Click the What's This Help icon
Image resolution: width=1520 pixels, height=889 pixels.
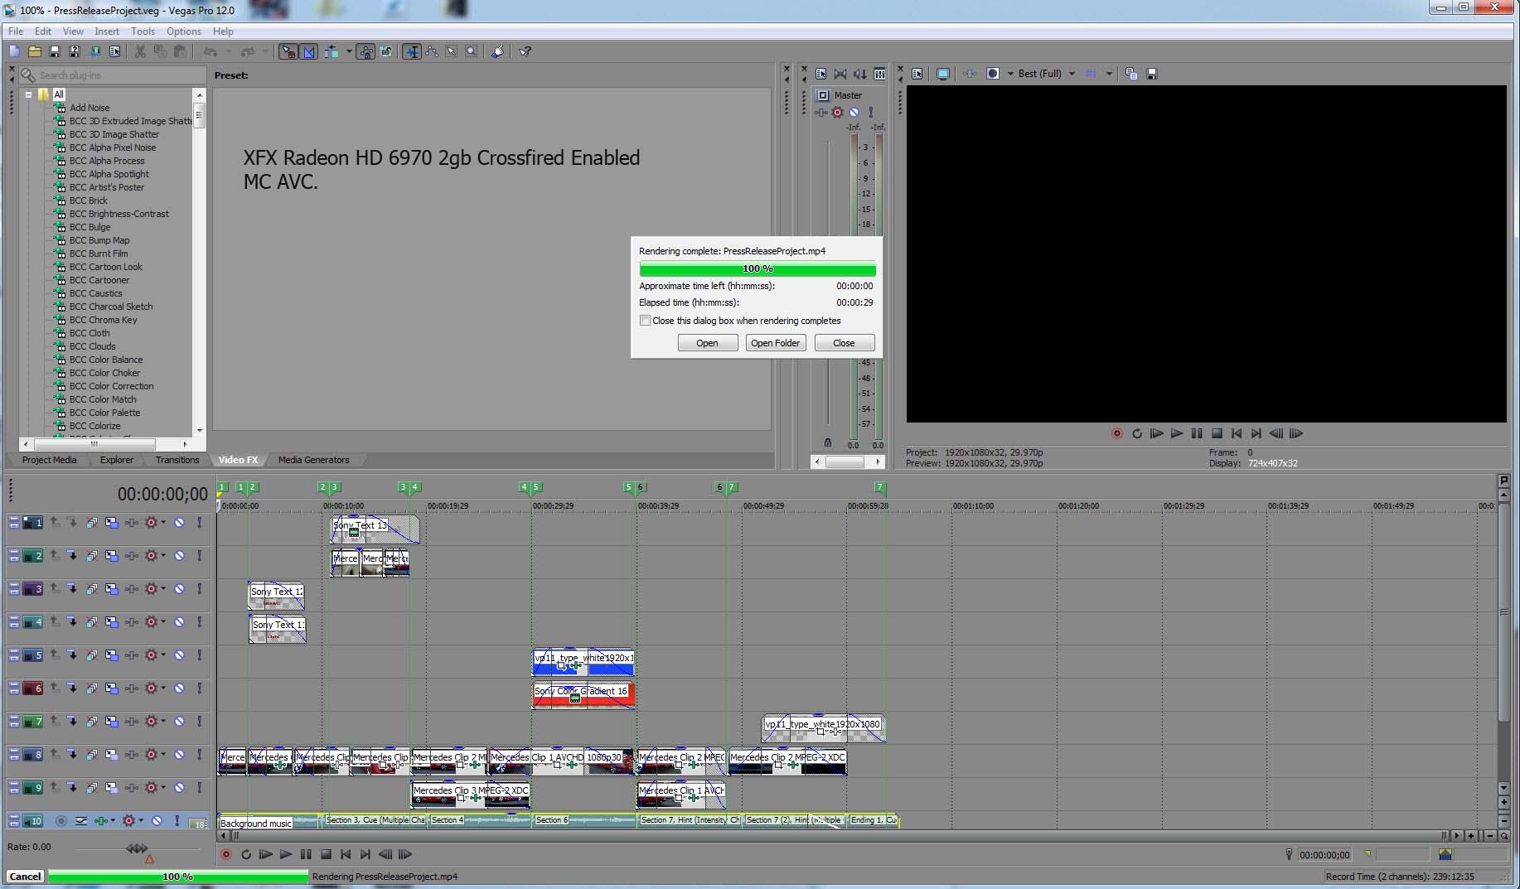(525, 51)
